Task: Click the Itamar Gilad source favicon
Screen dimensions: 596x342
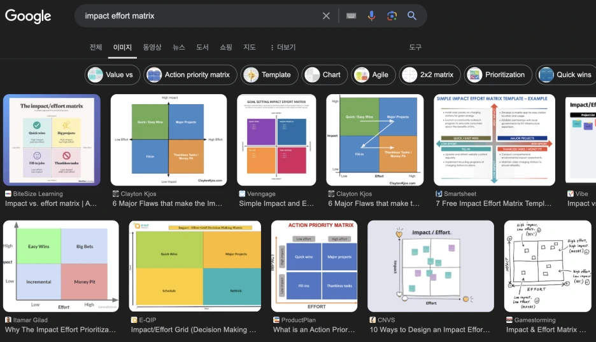Action: (8, 320)
